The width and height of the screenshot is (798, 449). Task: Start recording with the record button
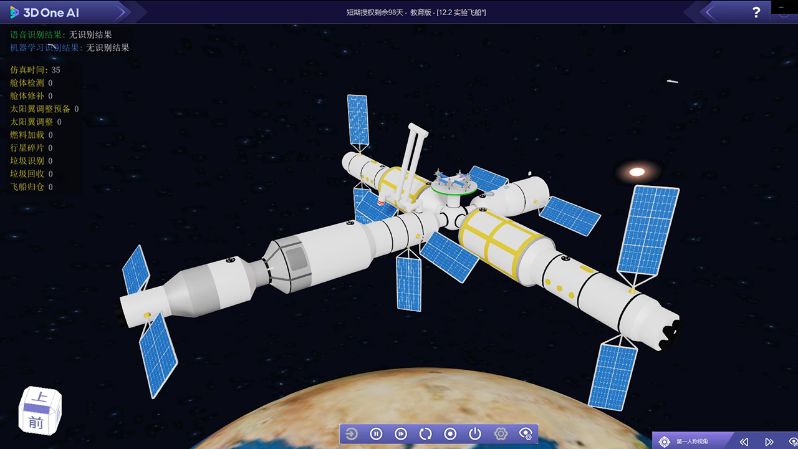coord(450,434)
